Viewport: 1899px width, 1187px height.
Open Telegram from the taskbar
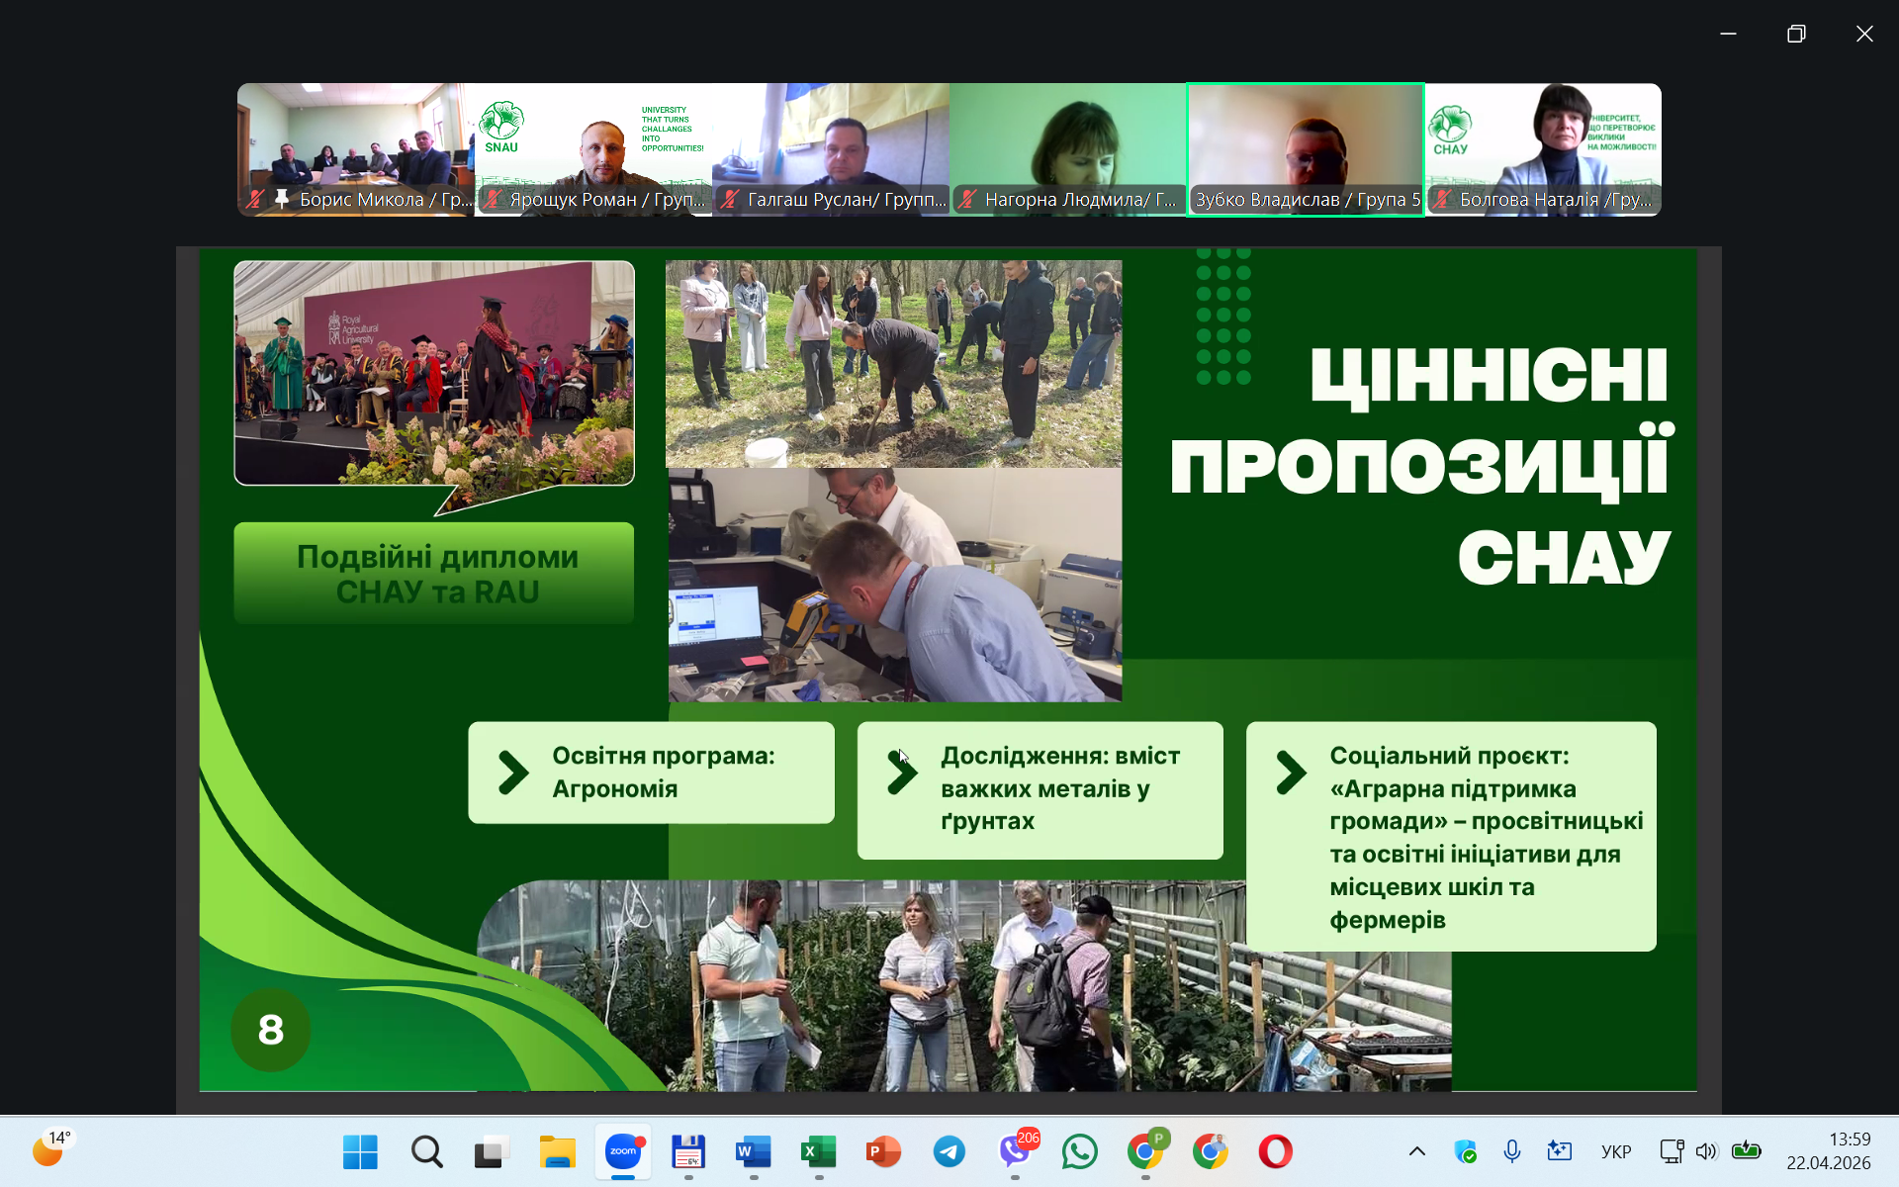click(x=949, y=1151)
